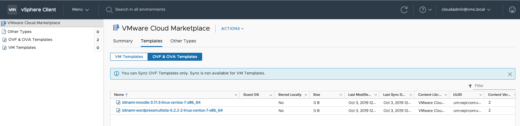Click the info icon in sync banner
The height and width of the screenshot is (126, 520).
coord(117,74)
